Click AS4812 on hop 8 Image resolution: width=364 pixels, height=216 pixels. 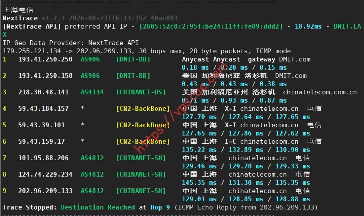click(x=92, y=174)
